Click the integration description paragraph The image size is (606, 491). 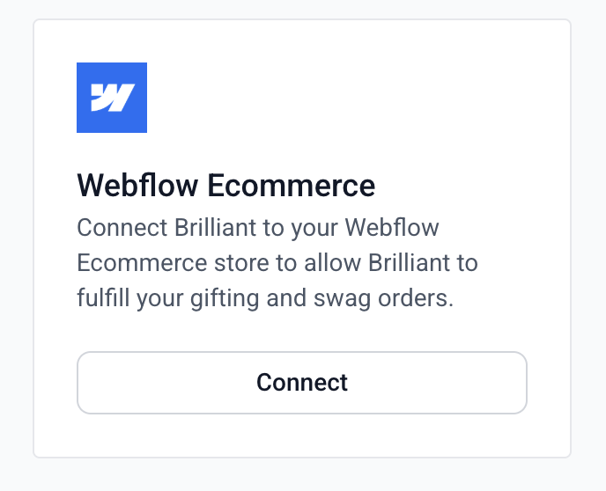(277, 263)
